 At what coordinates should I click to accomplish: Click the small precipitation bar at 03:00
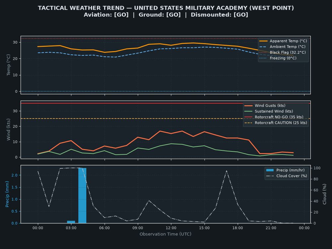click(x=71, y=222)
